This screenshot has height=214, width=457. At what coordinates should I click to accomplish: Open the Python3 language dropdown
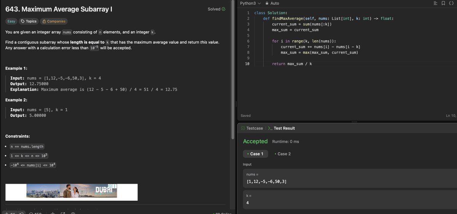pos(250,3)
